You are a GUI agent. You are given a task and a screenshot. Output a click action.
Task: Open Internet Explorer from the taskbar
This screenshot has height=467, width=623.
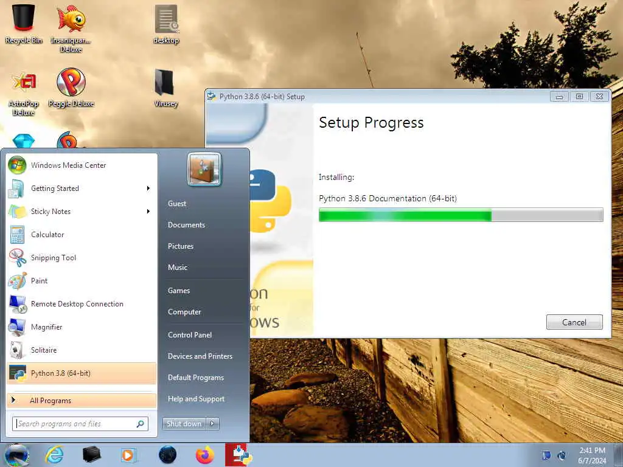pyautogui.click(x=54, y=455)
